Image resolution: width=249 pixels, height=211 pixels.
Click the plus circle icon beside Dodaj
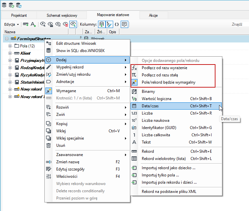pos(49,60)
